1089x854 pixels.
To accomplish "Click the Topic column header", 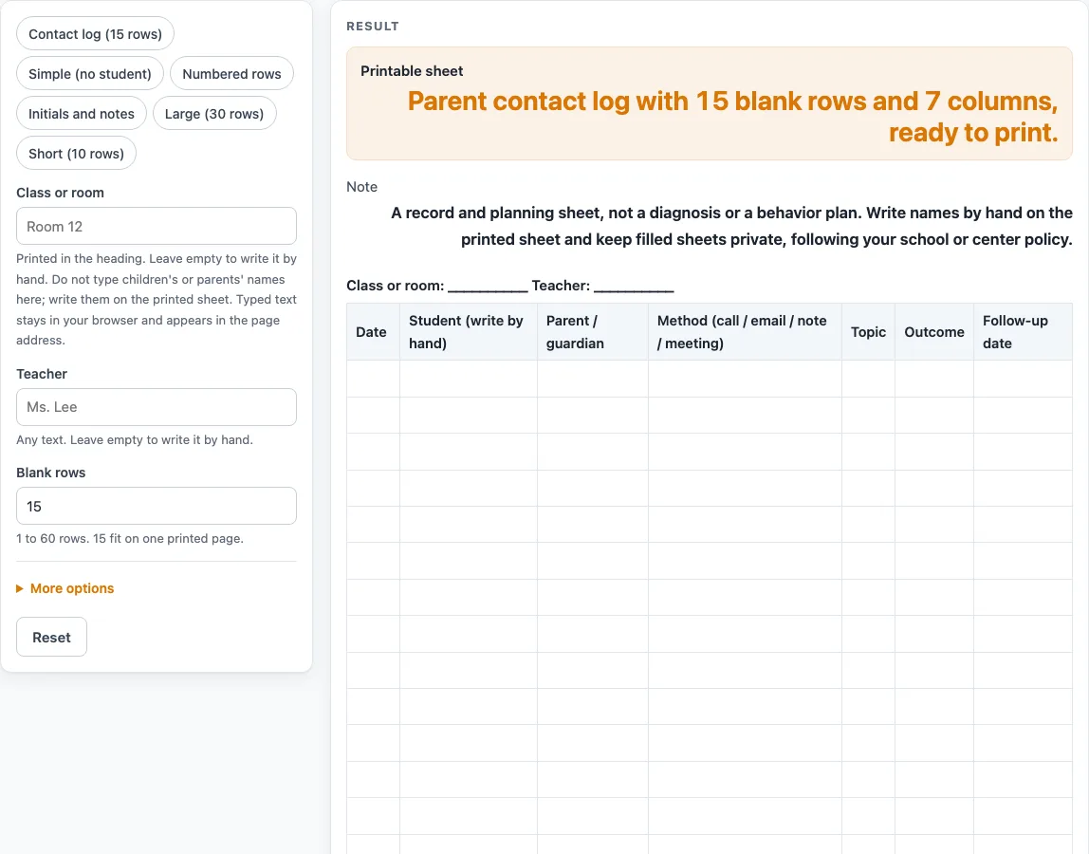I will pyautogui.click(x=868, y=331).
